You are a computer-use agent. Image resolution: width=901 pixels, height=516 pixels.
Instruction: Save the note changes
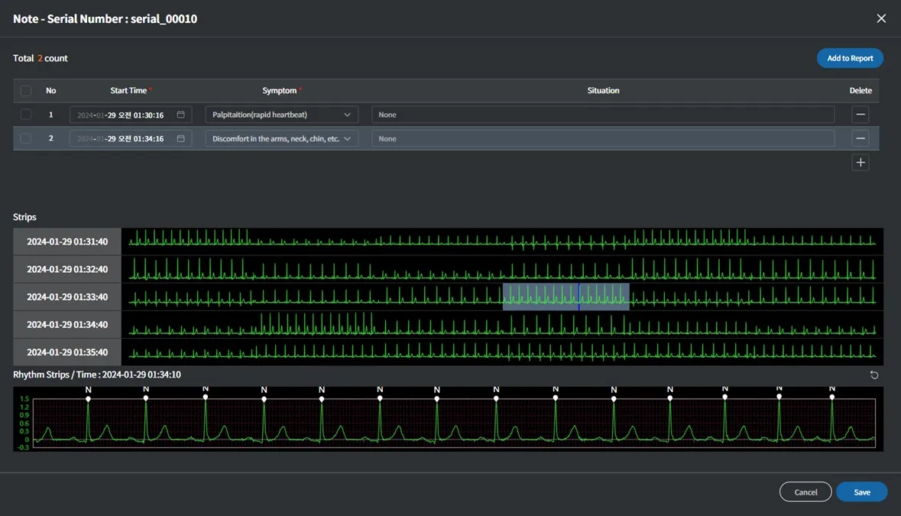[x=861, y=492]
